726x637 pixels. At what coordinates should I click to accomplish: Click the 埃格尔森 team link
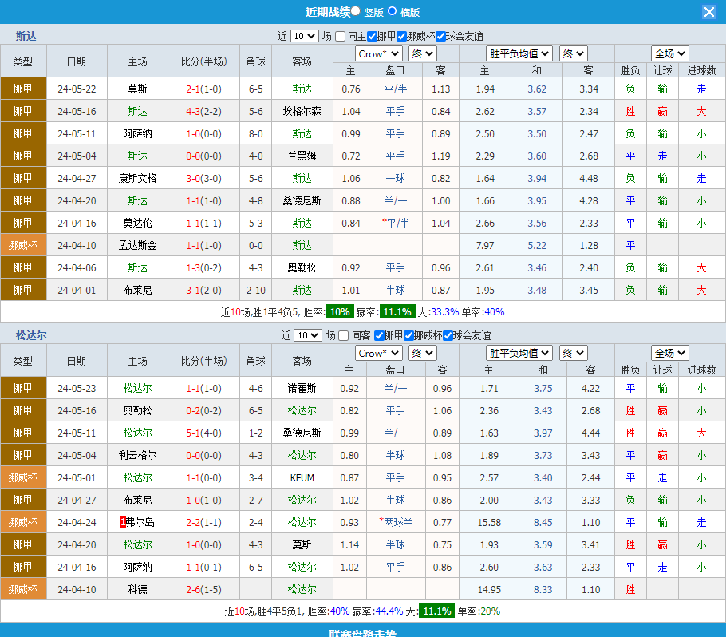302,111
